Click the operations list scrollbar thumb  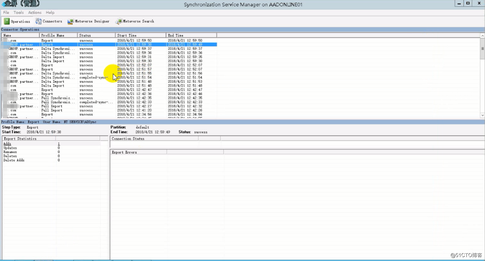482,49
